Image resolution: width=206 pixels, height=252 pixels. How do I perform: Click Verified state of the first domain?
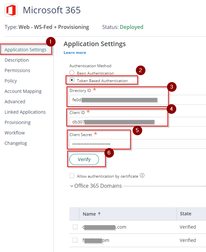(x=188, y=227)
